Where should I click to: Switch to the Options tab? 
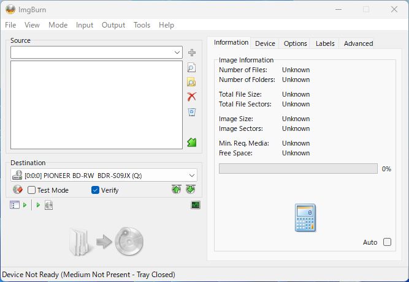coord(296,43)
